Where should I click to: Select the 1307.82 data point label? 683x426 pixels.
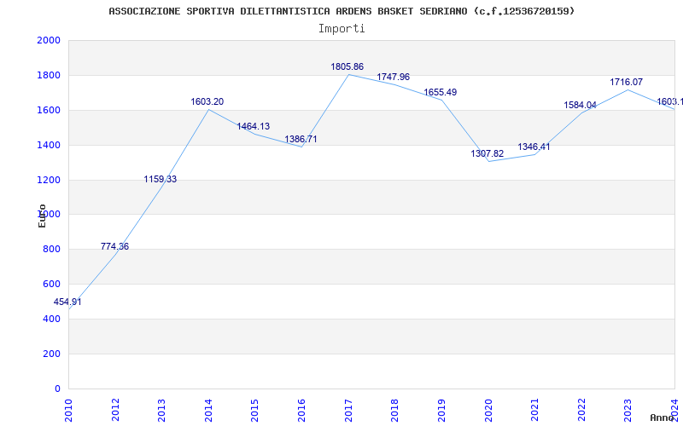[x=487, y=153]
